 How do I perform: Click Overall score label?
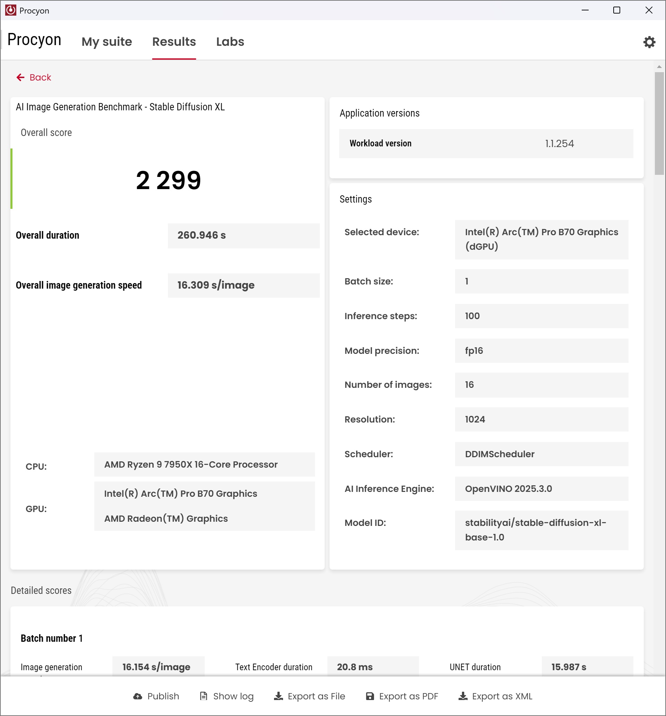(46, 133)
